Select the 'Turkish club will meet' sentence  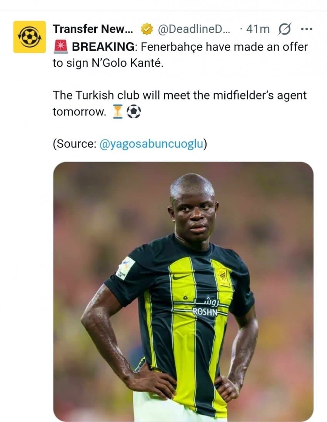(179, 95)
